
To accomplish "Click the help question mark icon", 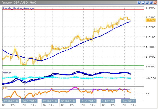I will (x=139, y=3).
